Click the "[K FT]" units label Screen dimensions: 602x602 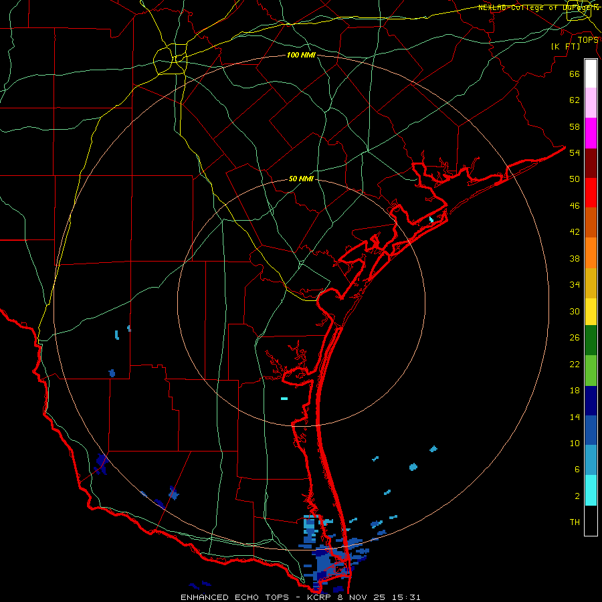565,46
